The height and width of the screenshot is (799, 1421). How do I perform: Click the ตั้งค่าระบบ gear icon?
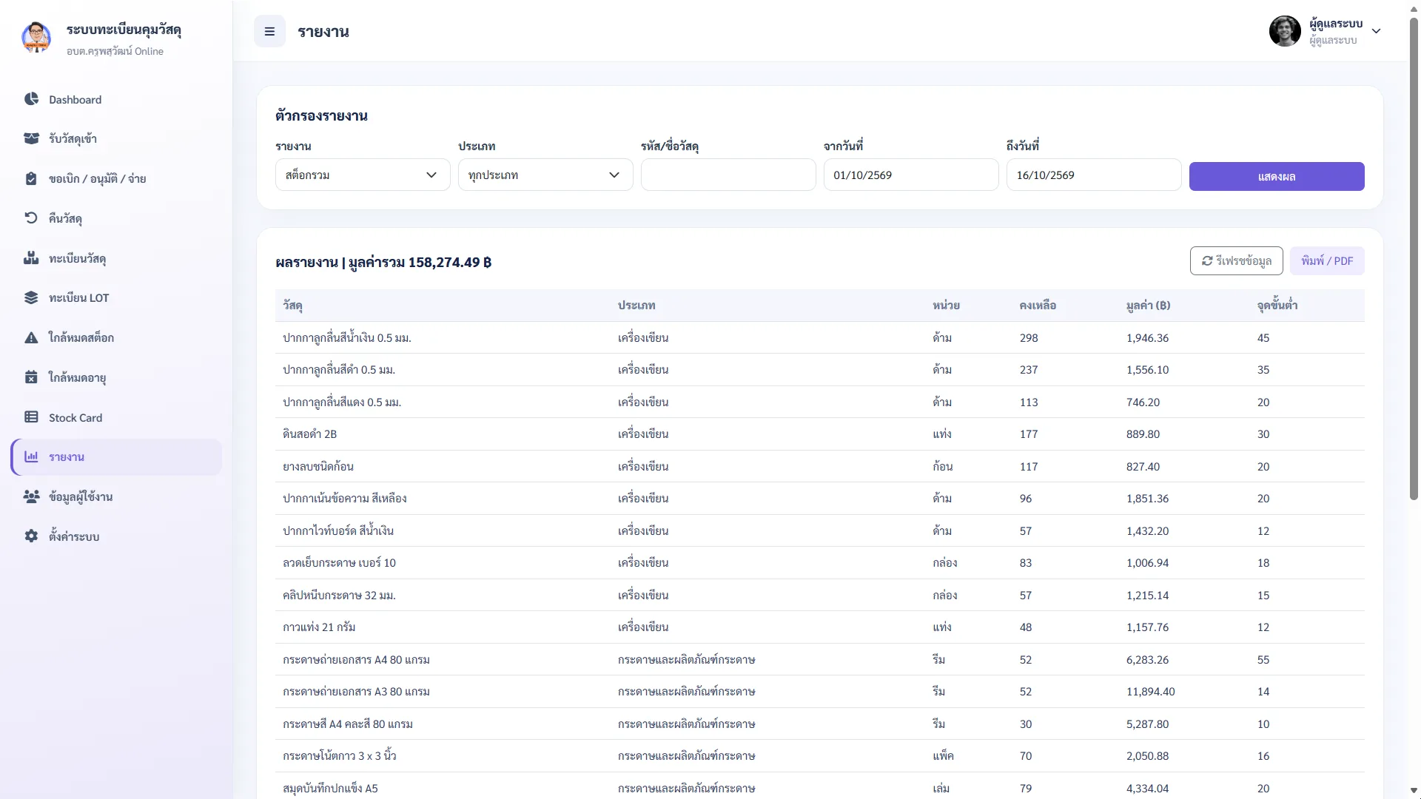tap(31, 536)
